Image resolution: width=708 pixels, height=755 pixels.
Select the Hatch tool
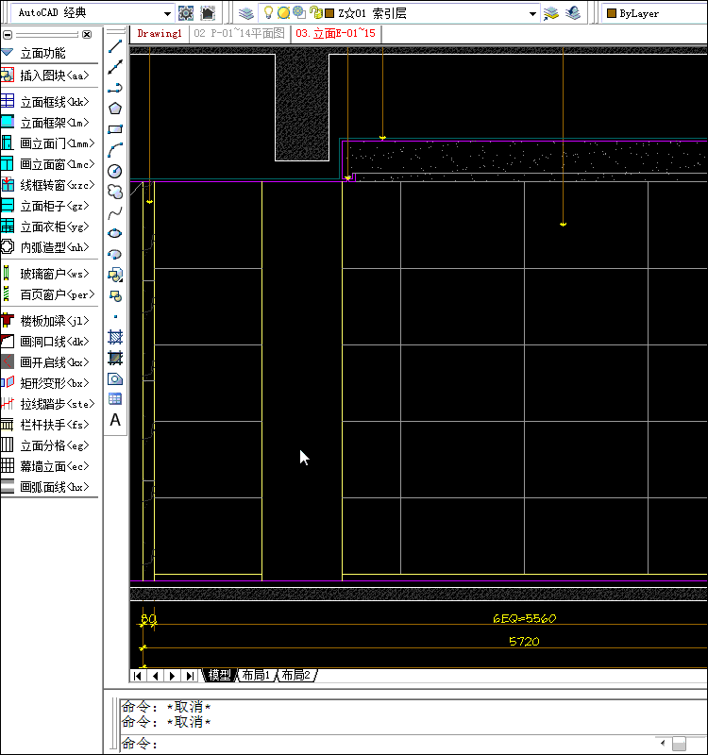pyautogui.click(x=115, y=337)
